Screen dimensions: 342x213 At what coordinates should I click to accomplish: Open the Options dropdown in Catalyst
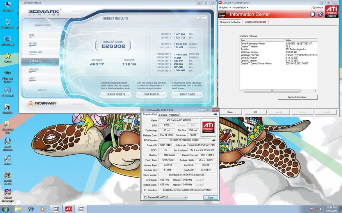point(318,7)
